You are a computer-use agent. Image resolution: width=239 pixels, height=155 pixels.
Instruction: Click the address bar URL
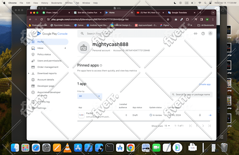pyautogui.click(x=90, y=20)
